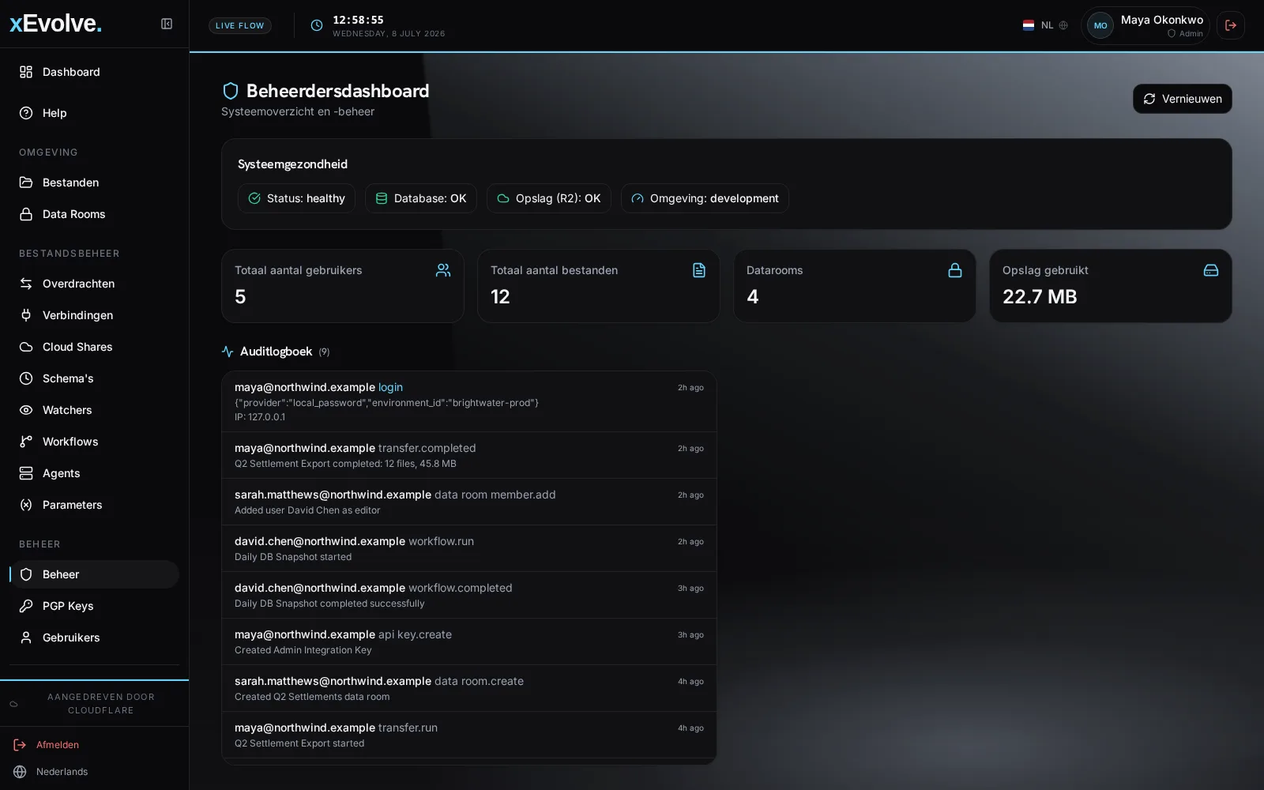Viewport: 1264px width, 790px height.
Task: Click the Parameters variable icon
Action: tap(26, 505)
